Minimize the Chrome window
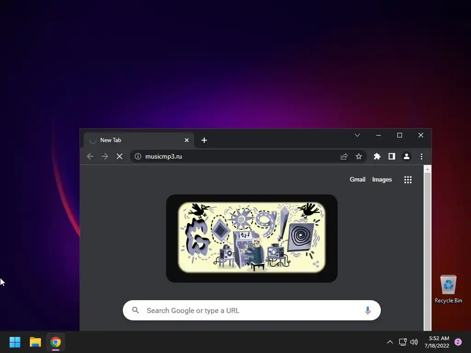 click(x=379, y=136)
